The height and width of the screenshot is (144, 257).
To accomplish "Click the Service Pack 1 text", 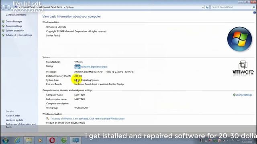I will pos(53,36).
